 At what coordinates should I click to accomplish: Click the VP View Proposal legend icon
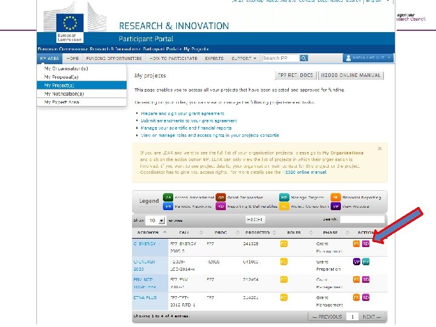pos(335,206)
